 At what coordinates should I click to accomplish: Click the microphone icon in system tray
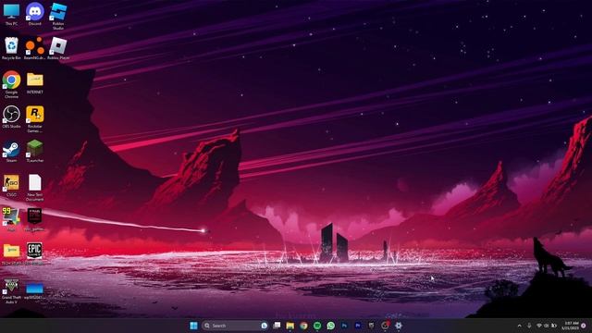click(529, 326)
